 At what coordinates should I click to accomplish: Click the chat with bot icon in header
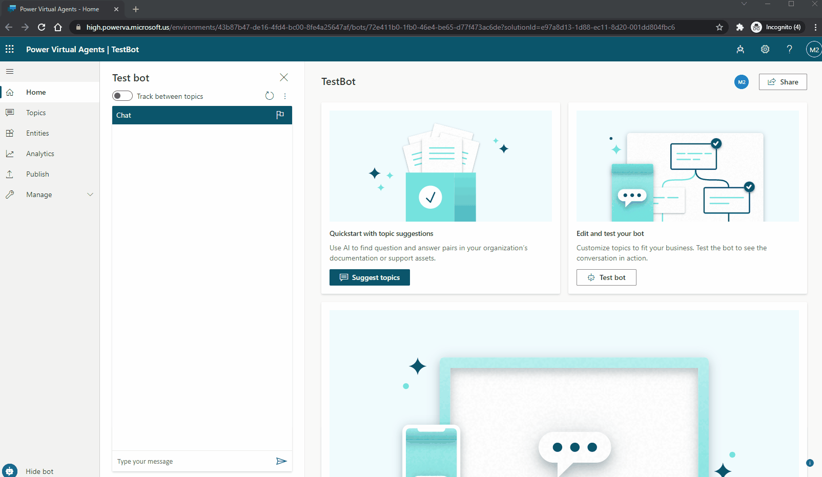[740, 49]
